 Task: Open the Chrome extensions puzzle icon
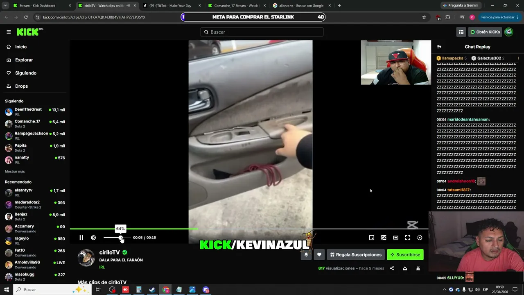pos(447,17)
